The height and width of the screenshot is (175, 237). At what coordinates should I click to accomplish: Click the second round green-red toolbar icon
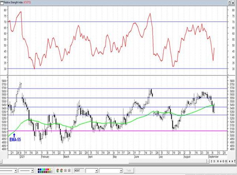[62, 171]
